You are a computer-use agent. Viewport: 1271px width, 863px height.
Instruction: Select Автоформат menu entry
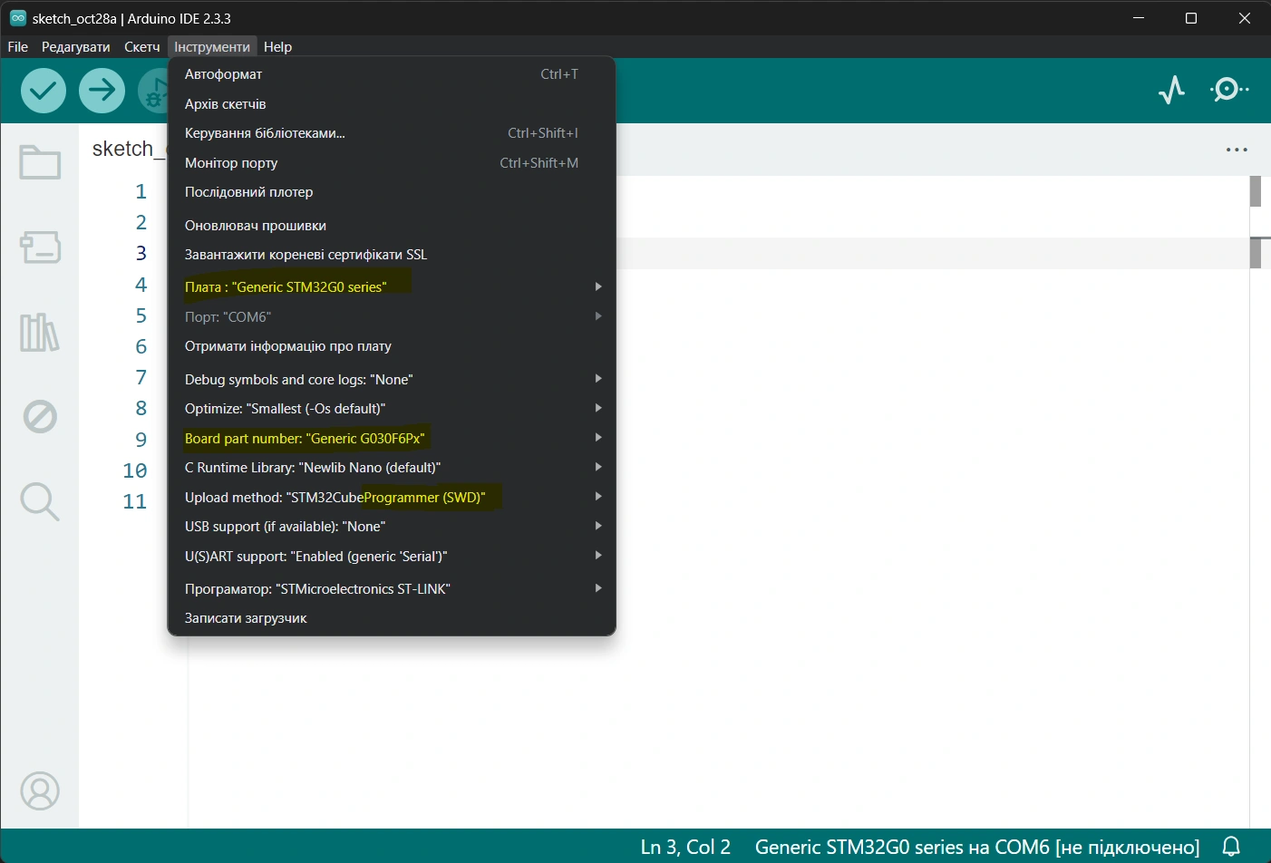[x=392, y=74]
